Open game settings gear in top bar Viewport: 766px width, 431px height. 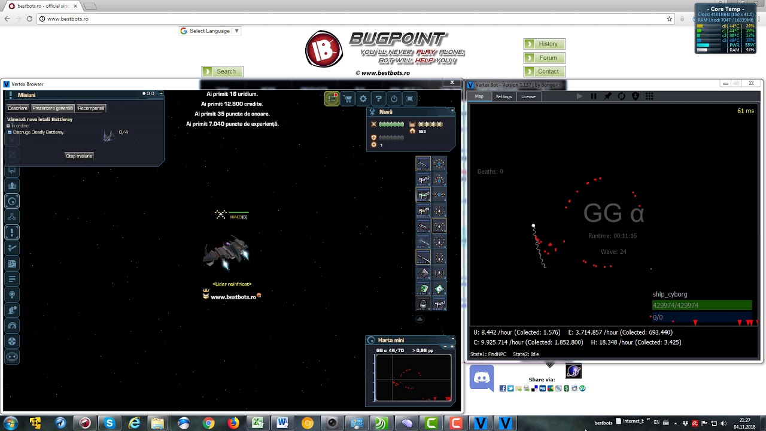click(363, 99)
